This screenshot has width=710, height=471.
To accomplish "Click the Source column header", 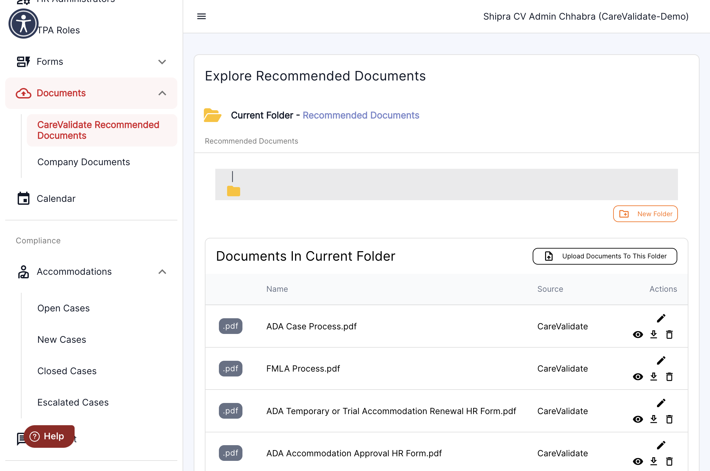I will point(550,289).
